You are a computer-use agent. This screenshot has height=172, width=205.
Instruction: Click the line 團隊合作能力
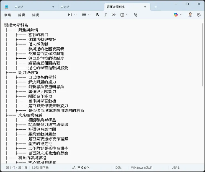pos(40,96)
